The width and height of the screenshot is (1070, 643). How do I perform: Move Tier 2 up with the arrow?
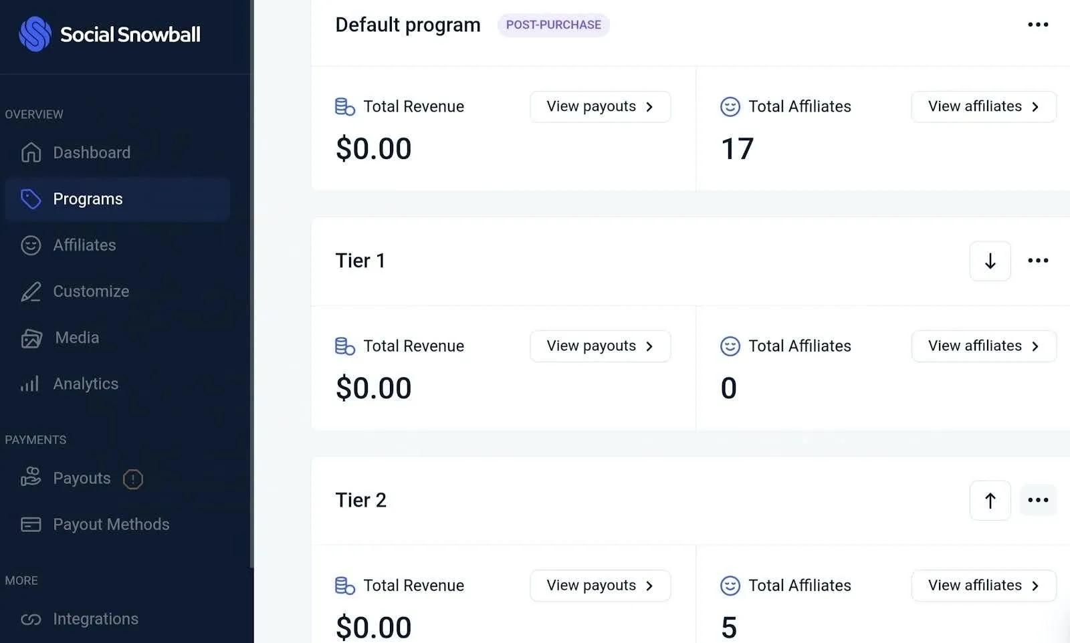(x=990, y=499)
